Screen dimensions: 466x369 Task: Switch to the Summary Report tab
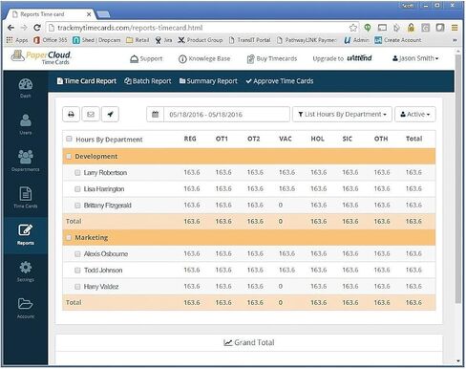point(208,81)
